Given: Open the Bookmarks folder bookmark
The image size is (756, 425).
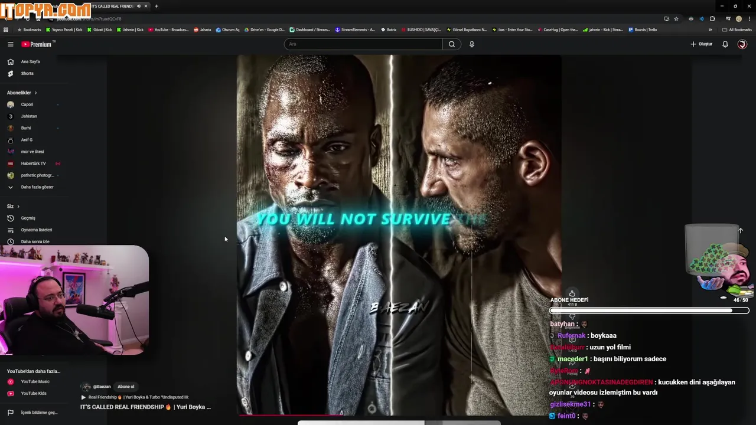Looking at the screenshot, I should point(29,30).
